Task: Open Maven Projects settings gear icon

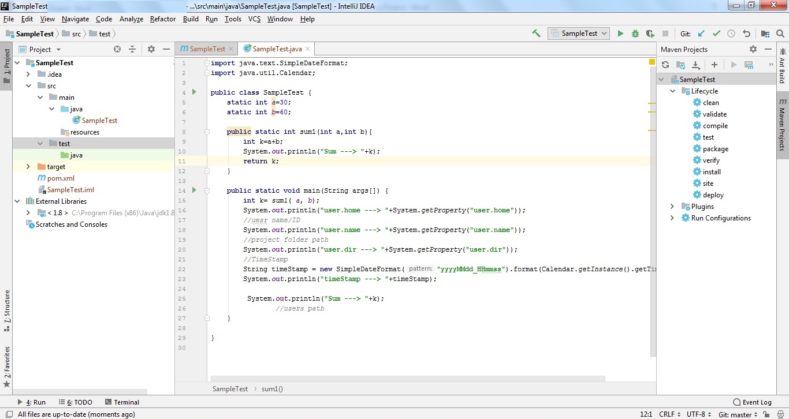Action: coord(753,49)
